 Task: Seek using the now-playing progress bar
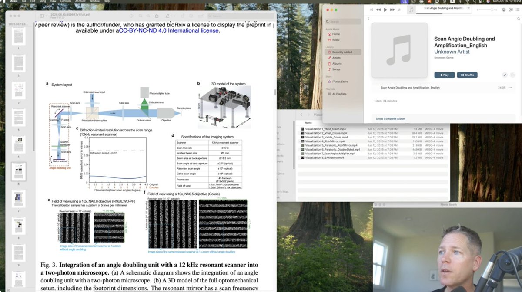coord(445,14)
